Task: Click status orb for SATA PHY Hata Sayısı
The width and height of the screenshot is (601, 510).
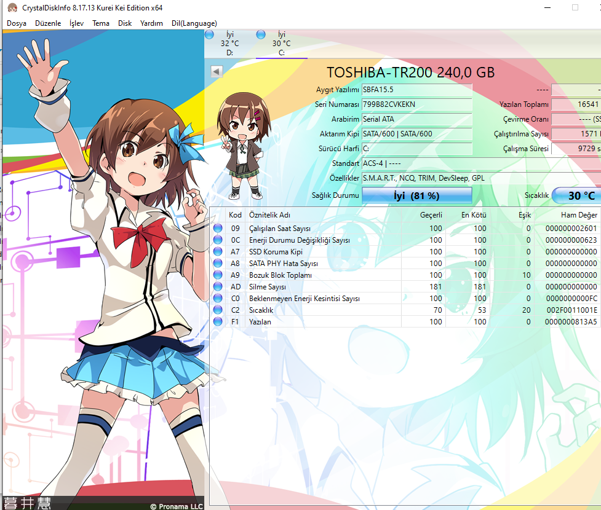Action: (x=218, y=264)
